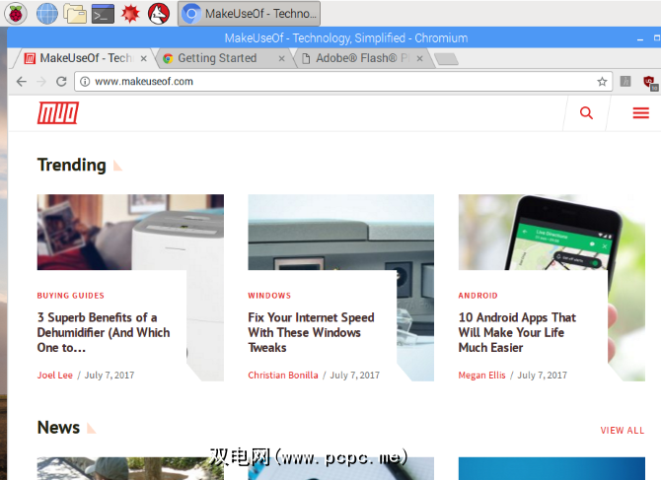Open the site search magnifier
Viewport: 661px width, 480px height.
pos(586,112)
